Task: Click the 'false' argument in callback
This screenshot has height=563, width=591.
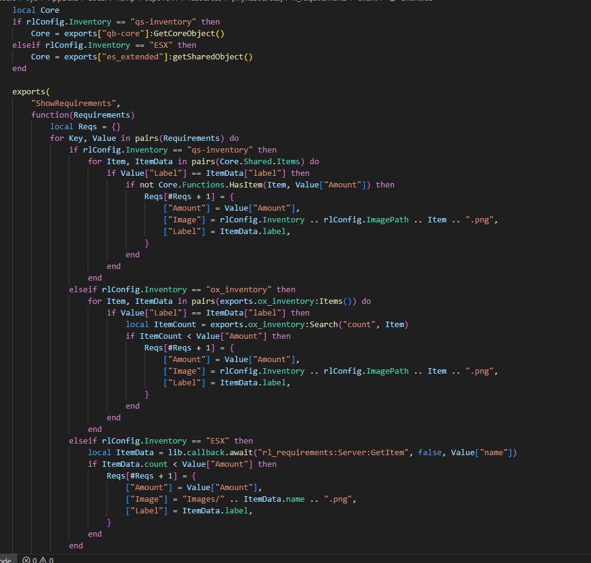Action: pos(430,453)
